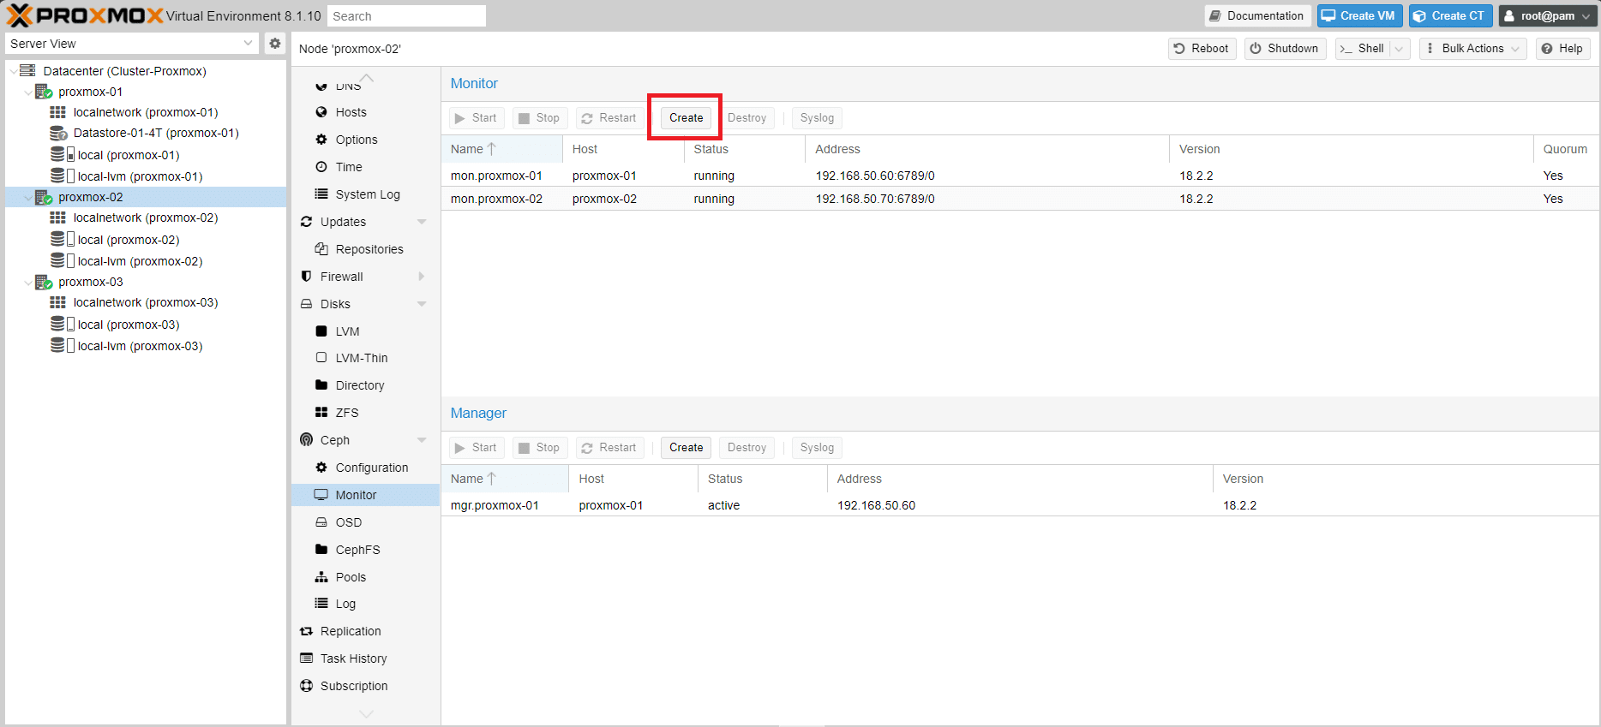Click the Replication arrows icon
This screenshot has width=1601, height=727.
(x=306, y=631)
